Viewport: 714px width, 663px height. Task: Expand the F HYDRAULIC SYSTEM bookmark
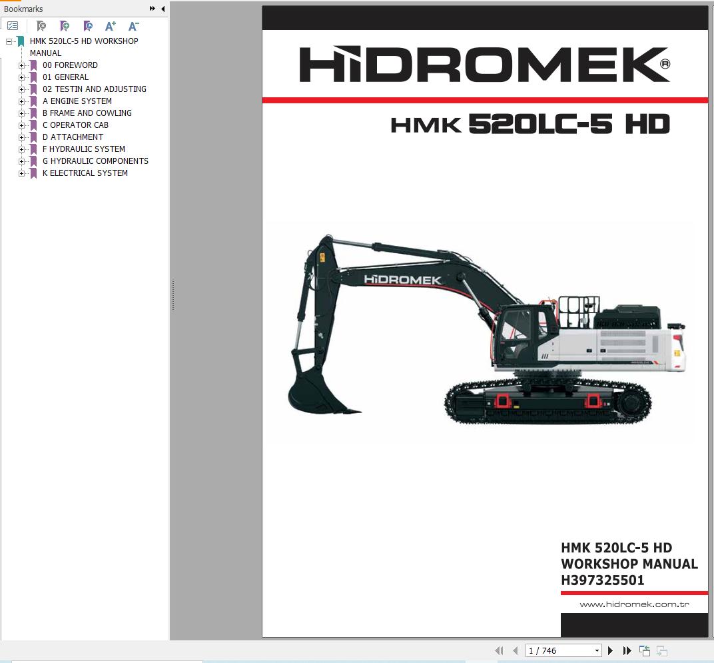[21, 149]
